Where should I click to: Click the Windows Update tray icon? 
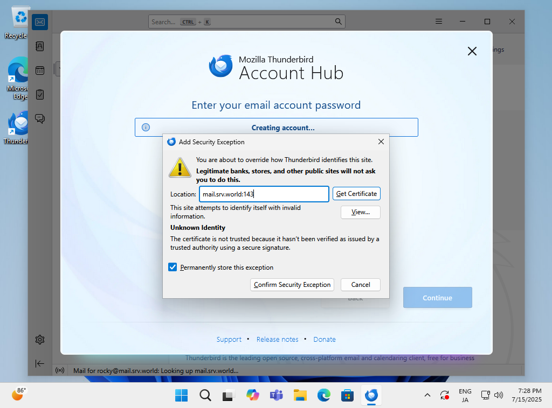445,395
